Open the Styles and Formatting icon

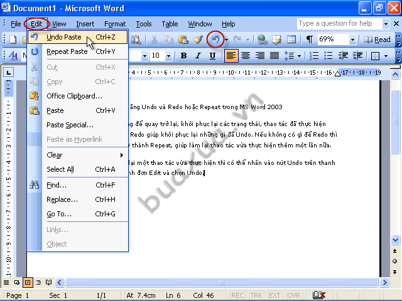click(x=13, y=56)
